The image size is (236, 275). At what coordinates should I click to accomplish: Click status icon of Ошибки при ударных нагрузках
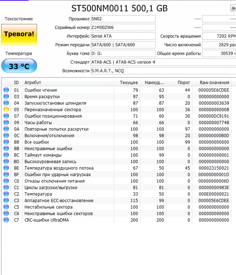(6, 174)
